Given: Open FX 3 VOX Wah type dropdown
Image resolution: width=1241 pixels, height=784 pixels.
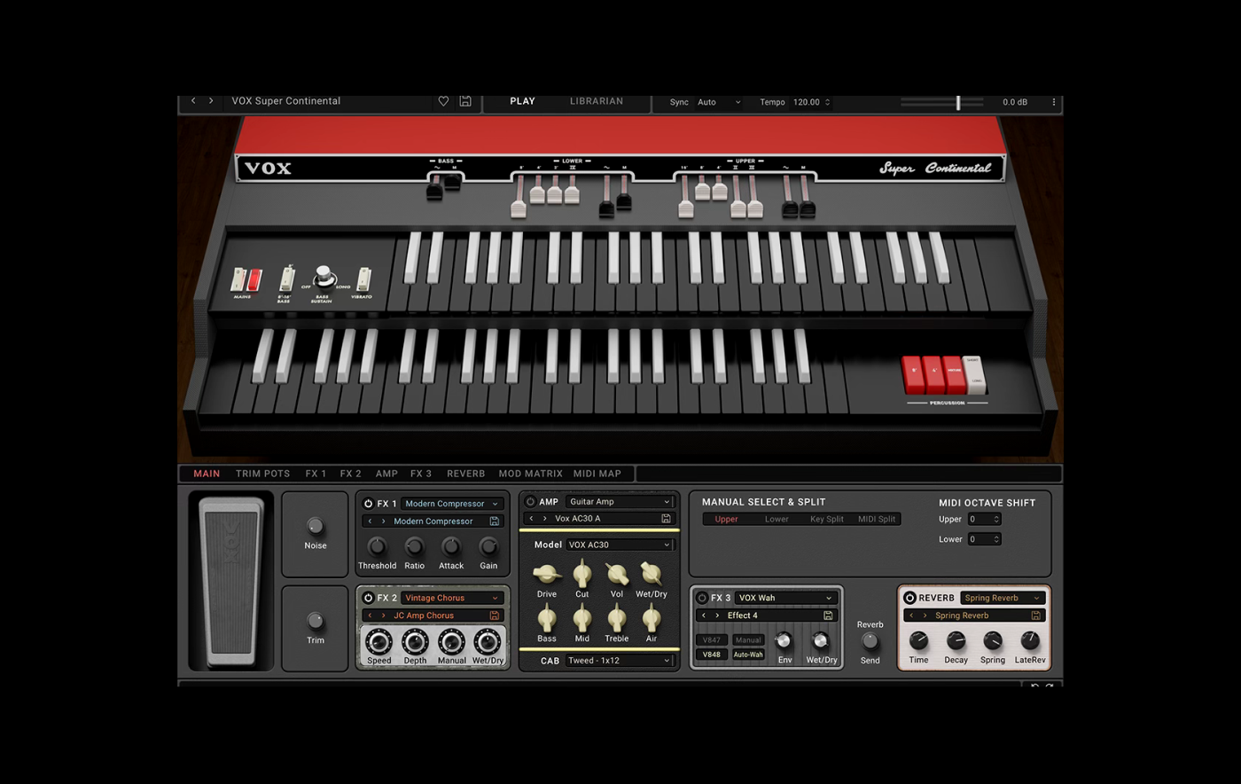Looking at the screenshot, I should [784, 598].
